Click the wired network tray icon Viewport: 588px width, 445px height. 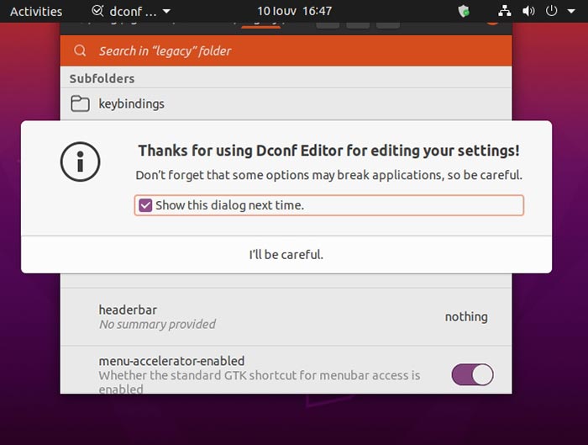coord(504,11)
